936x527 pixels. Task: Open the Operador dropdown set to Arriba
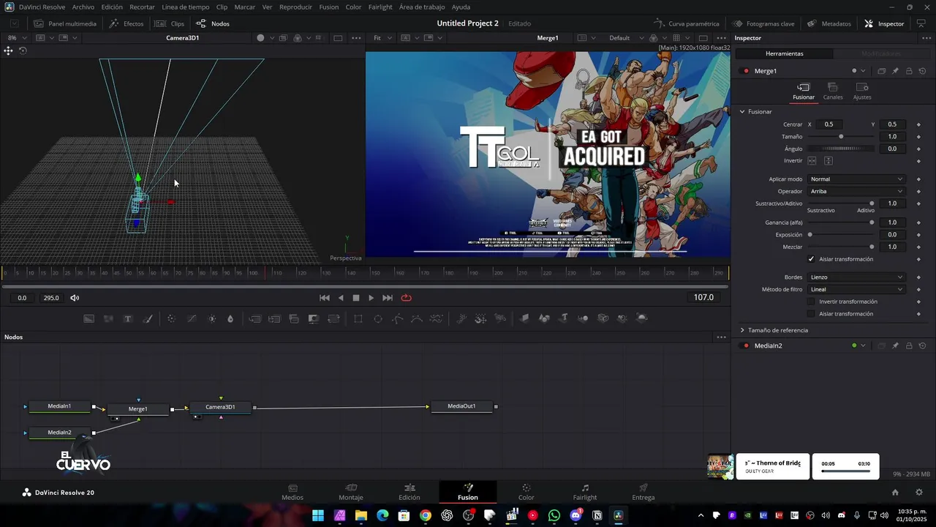coord(856,192)
